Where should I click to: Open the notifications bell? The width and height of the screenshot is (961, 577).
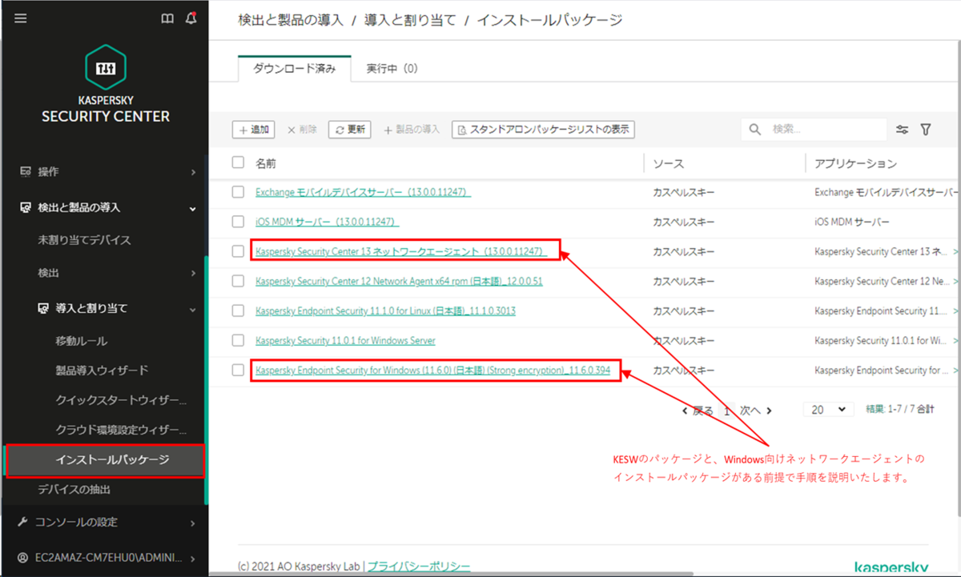click(x=191, y=18)
